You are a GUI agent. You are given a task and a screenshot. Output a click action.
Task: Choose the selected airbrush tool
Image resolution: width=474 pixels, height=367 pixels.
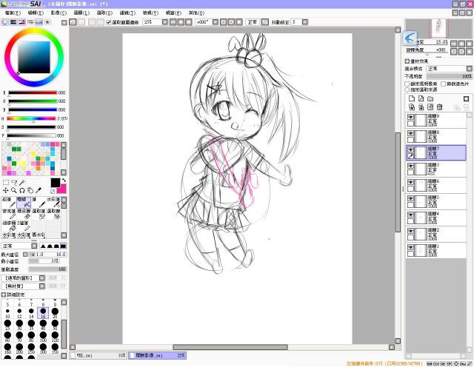pos(24,203)
